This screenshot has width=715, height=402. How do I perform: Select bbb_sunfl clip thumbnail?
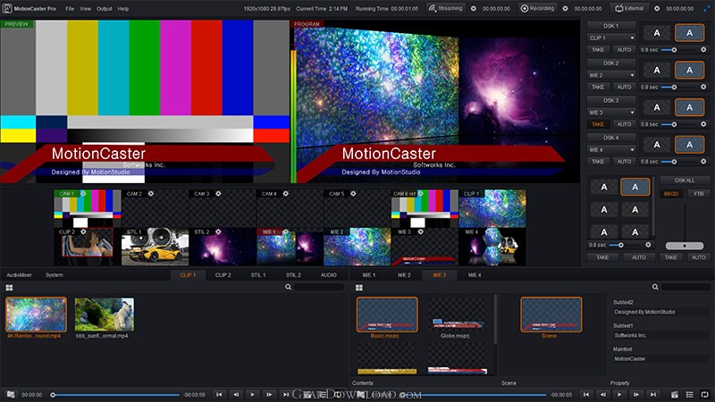pos(105,314)
